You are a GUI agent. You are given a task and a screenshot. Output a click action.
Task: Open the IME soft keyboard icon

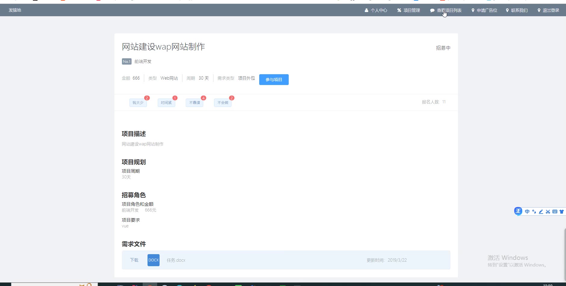pos(555,211)
